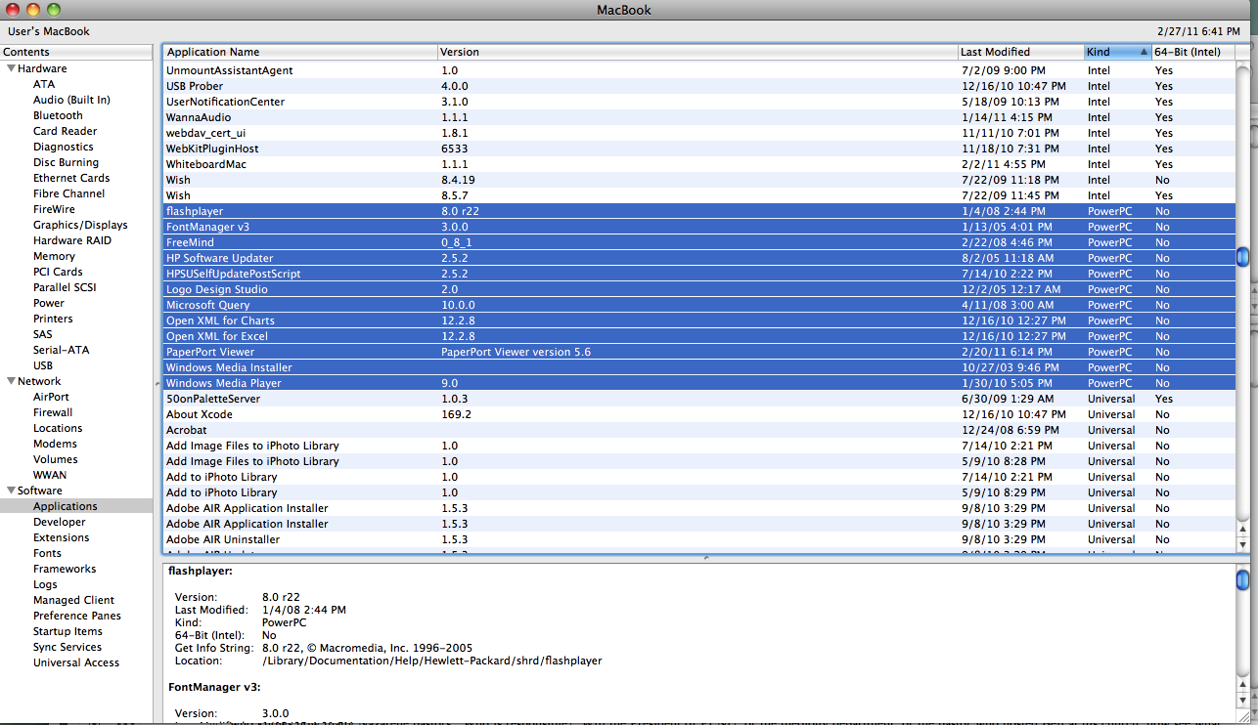Sort by Application Name column header
Image resolution: width=1258 pixels, height=725 pixels.
click(x=299, y=52)
